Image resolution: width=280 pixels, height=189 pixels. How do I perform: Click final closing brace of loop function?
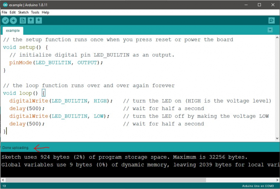(x=4, y=131)
